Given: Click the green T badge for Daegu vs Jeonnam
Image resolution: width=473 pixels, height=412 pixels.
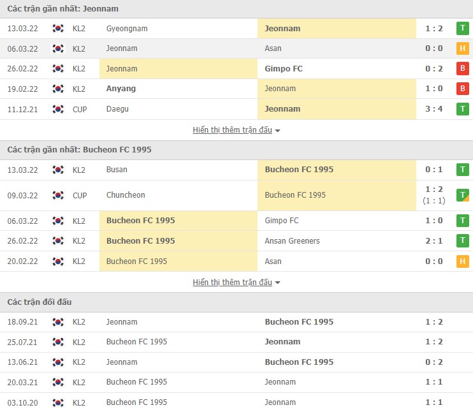Looking at the screenshot, I should point(462,109).
